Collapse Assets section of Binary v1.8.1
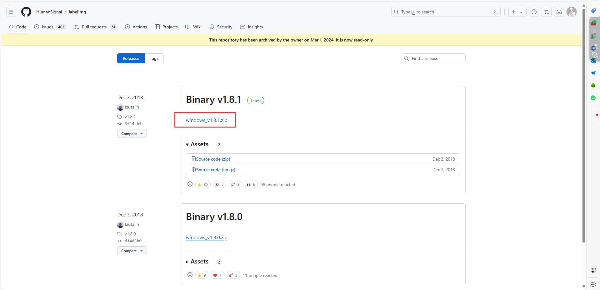The height and width of the screenshot is (290, 600). pyautogui.click(x=197, y=144)
